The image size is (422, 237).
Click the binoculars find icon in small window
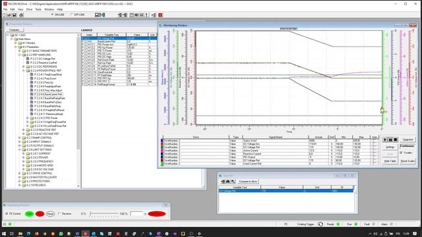(x=228, y=182)
